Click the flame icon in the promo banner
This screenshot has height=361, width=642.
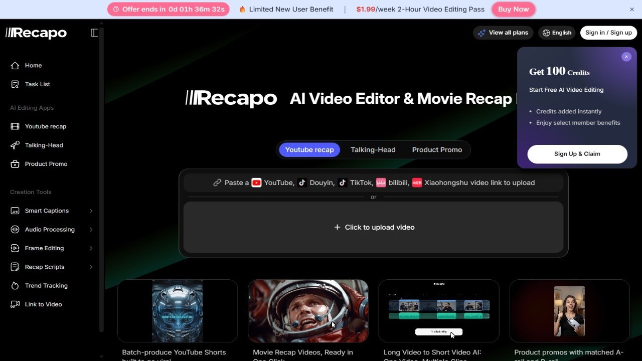click(x=242, y=9)
